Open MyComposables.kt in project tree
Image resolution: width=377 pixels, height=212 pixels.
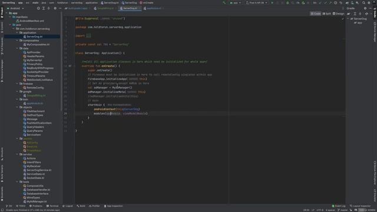pyautogui.click(x=38, y=45)
